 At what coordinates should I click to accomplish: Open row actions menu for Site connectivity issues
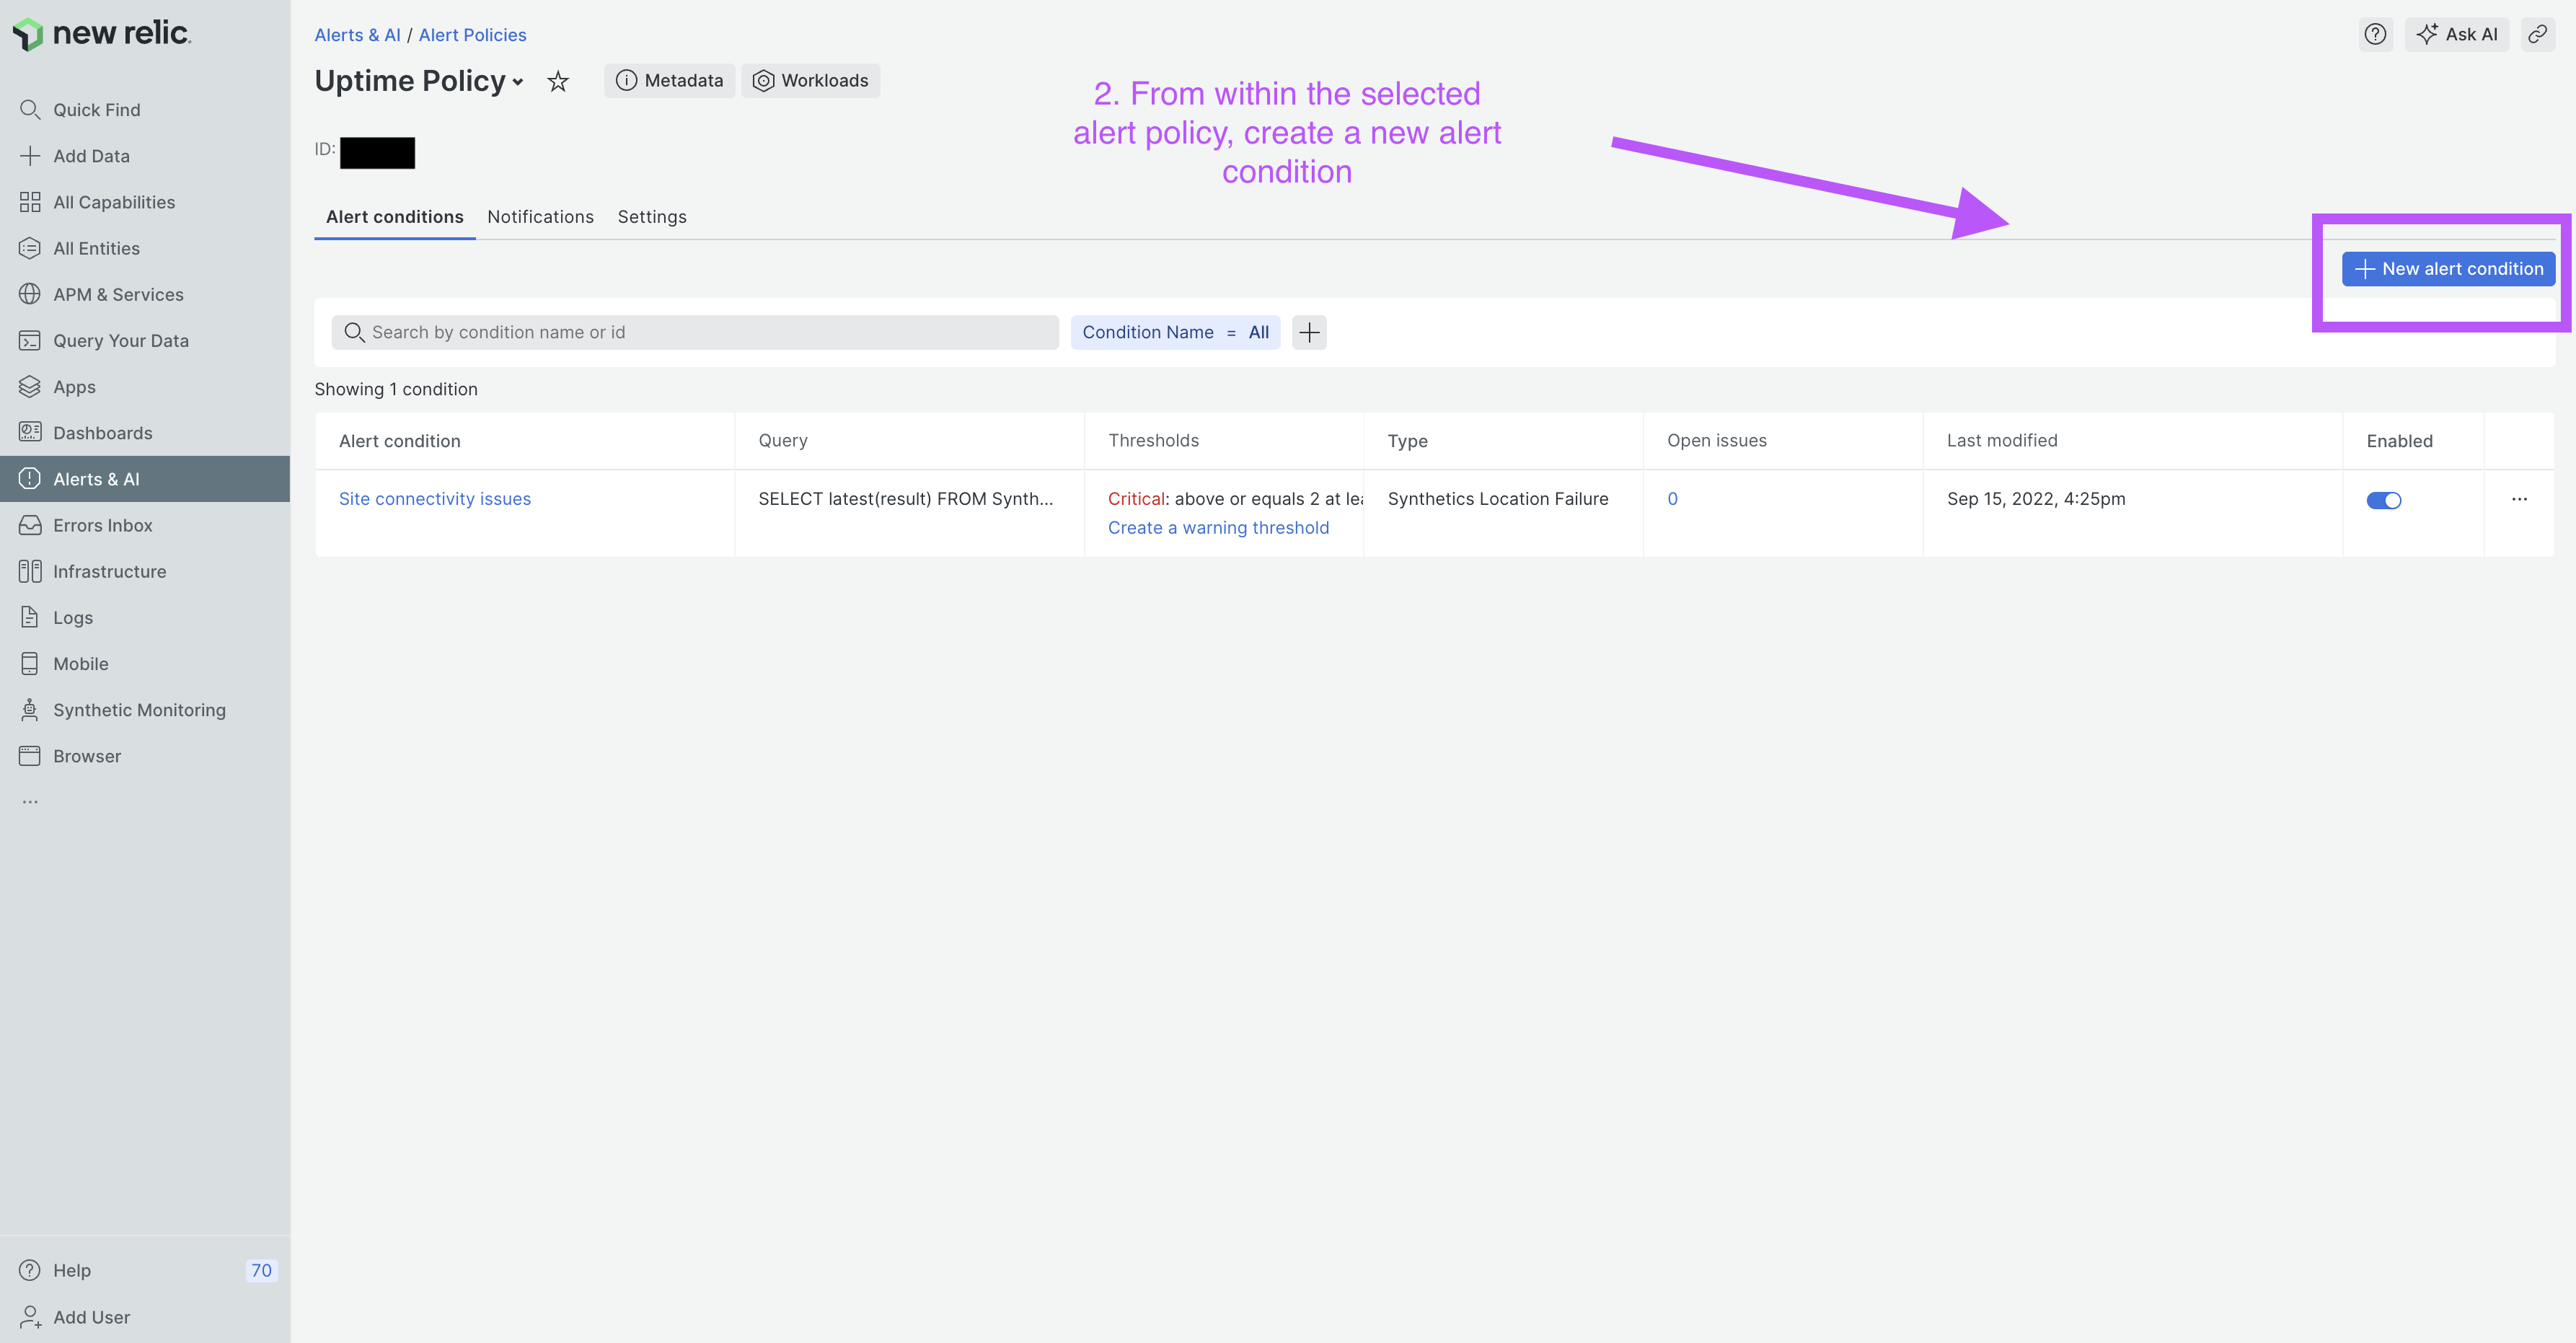2519,499
